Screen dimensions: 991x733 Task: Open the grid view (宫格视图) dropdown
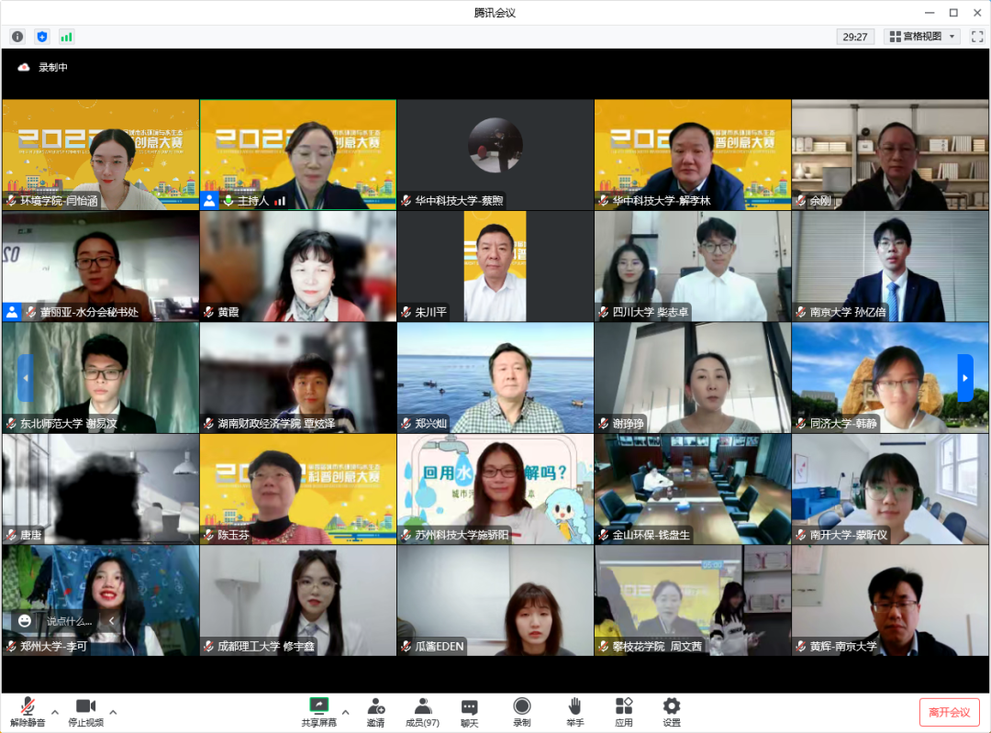point(922,37)
